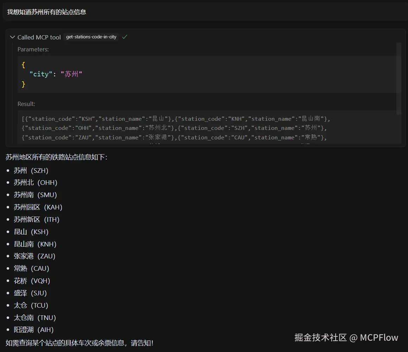Screen dimensions: 408x352
Task: Click the 苏州北 (OHH) station entry
Action: (36, 182)
